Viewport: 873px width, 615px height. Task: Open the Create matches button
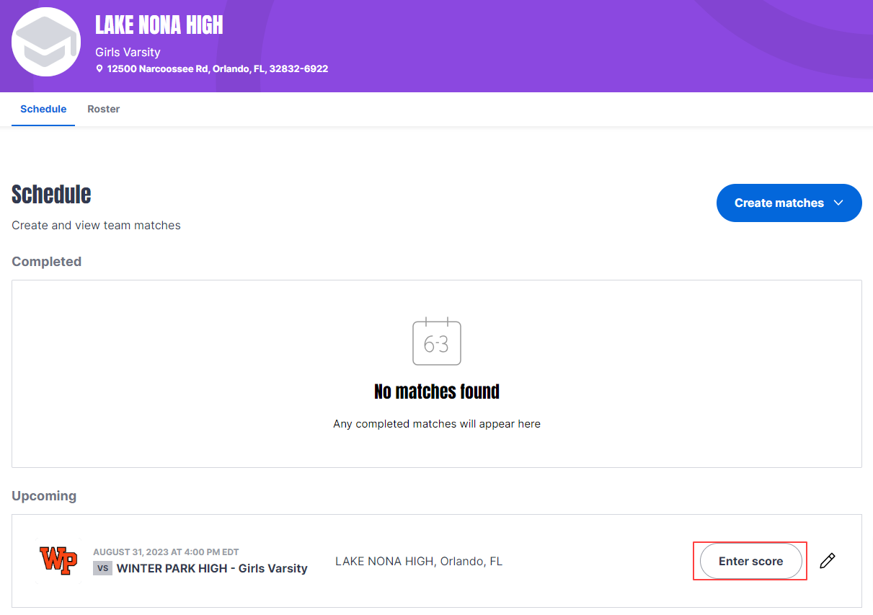pos(789,203)
